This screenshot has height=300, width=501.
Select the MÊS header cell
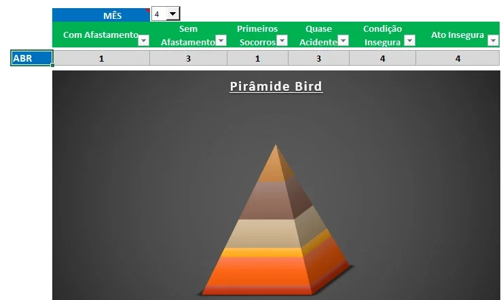[x=101, y=16]
